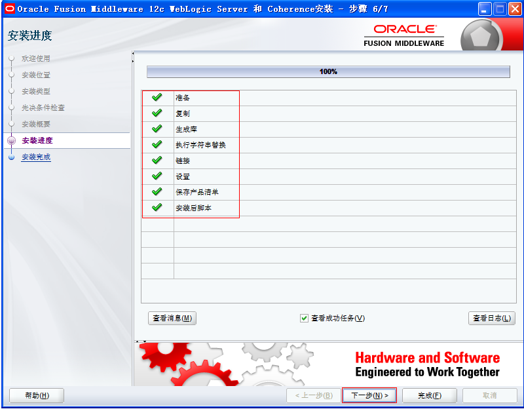Click the step bullet beside 先决条件检查

click(11, 107)
